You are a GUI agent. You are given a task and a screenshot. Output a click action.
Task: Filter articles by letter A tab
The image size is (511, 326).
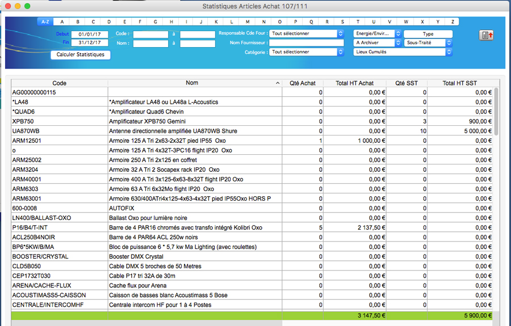coord(62,22)
